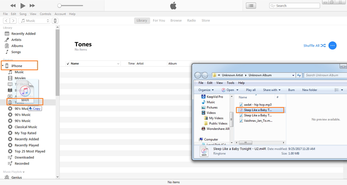Click the Explorer refresh button

pyautogui.click(x=299, y=75)
